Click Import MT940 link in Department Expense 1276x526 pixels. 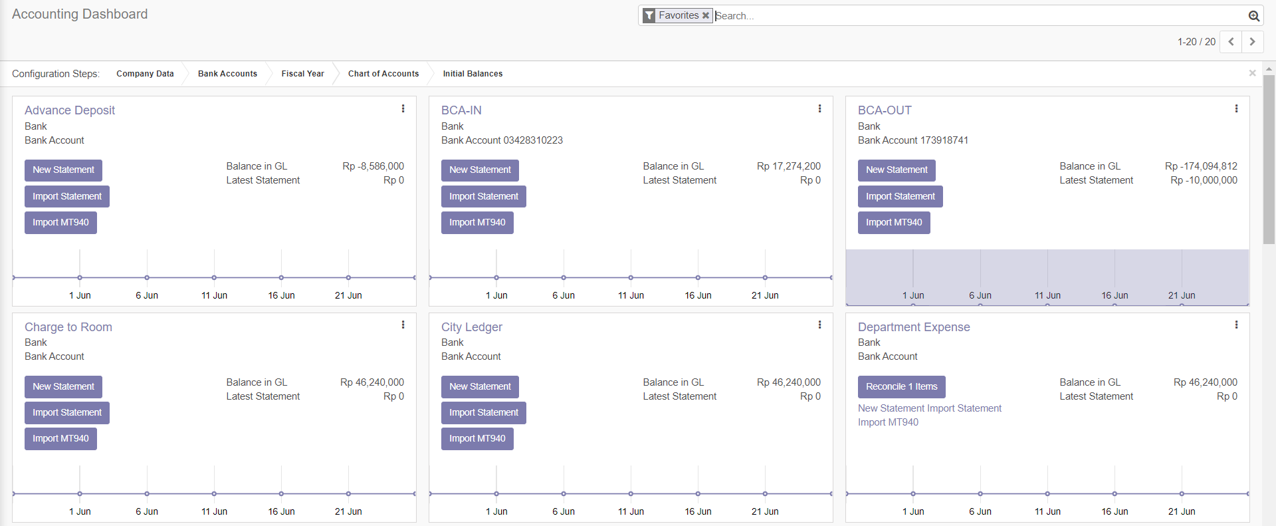[888, 422]
